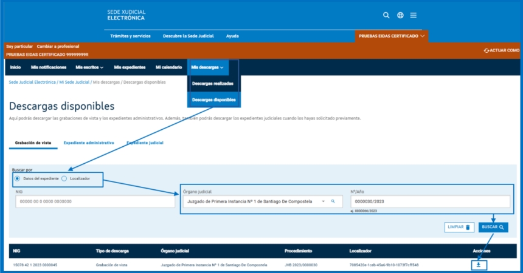523x273 pixels.
Task: Select the Datos del expediente radio button
Action: (18, 178)
